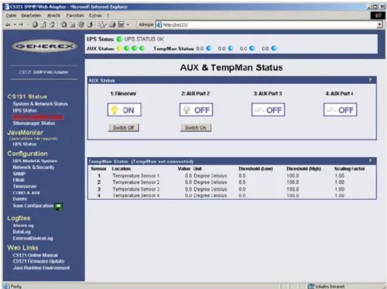
Task: Open the ExternalDeviceLog link
Action: tap(33, 238)
